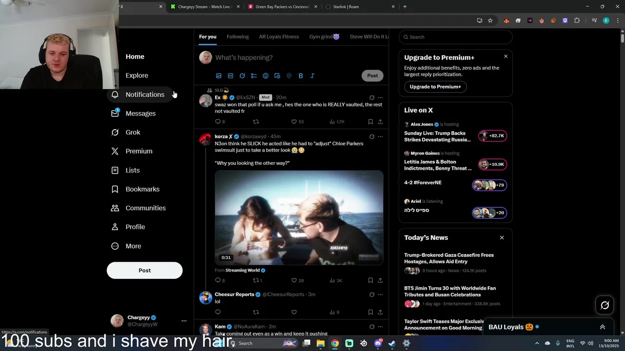625x351 pixels.
Task: Open the 4-2 #ForeverNE space
Action: [455, 185]
